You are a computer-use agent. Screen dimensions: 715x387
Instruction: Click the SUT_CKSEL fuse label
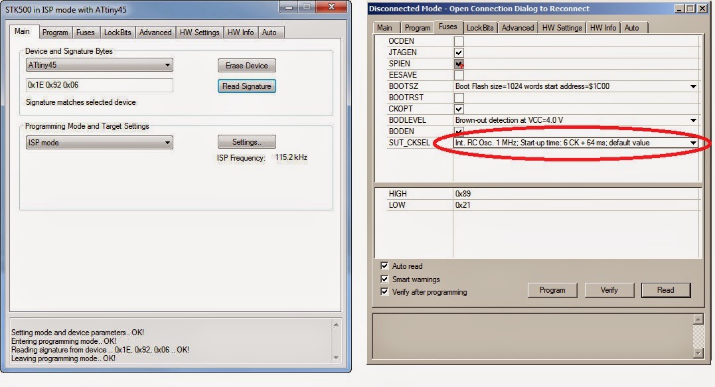click(409, 143)
